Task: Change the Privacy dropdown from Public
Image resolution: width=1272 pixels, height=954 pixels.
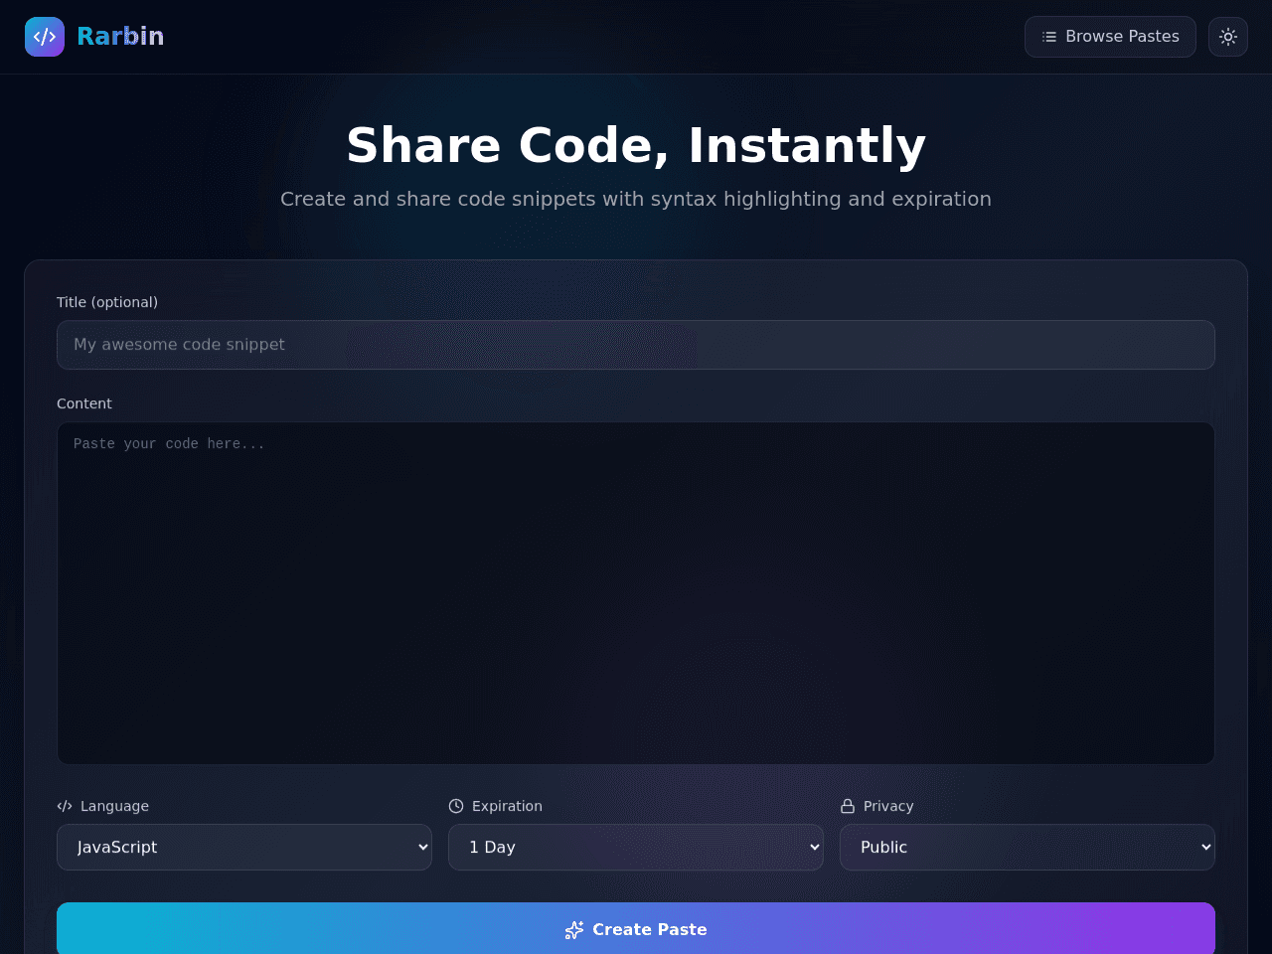Action: pyautogui.click(x=1028, y=847)
